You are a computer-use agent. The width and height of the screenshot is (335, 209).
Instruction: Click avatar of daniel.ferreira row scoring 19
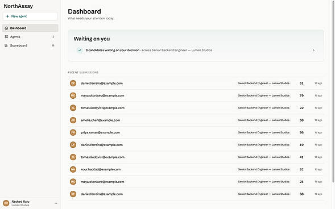coord(73,145)
